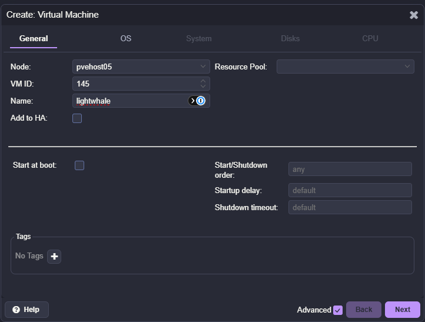Switch to the OS tab

coord(126,38)
